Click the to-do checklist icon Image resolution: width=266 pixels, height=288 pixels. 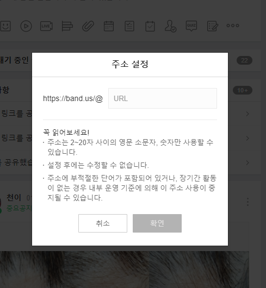pyautogui.click(x=129, y=26)
